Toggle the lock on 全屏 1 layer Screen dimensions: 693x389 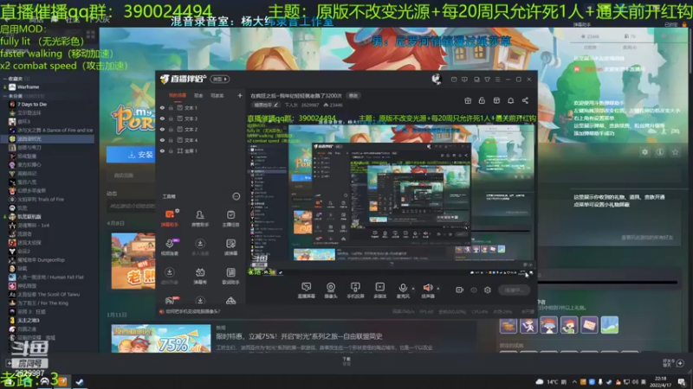171,150
